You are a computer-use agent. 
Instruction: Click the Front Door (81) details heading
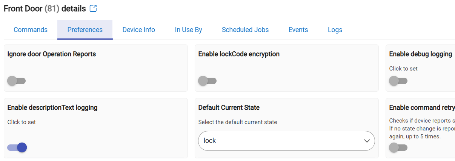coord(45,9)
